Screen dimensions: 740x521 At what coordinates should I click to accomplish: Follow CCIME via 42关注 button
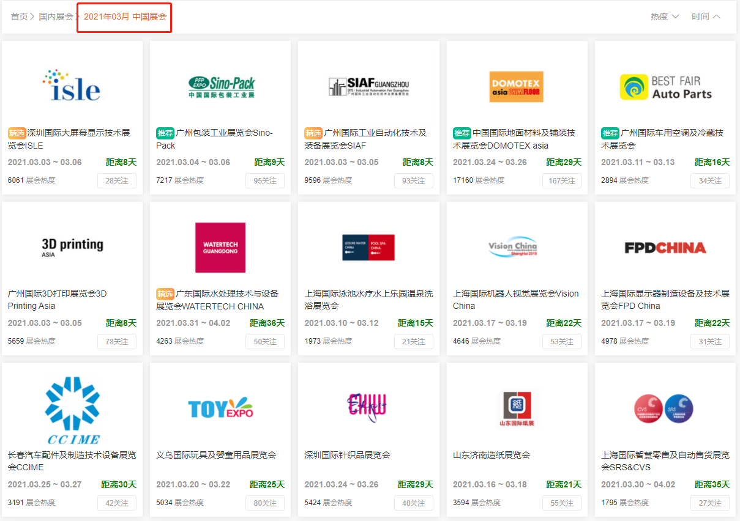[117, 503]
